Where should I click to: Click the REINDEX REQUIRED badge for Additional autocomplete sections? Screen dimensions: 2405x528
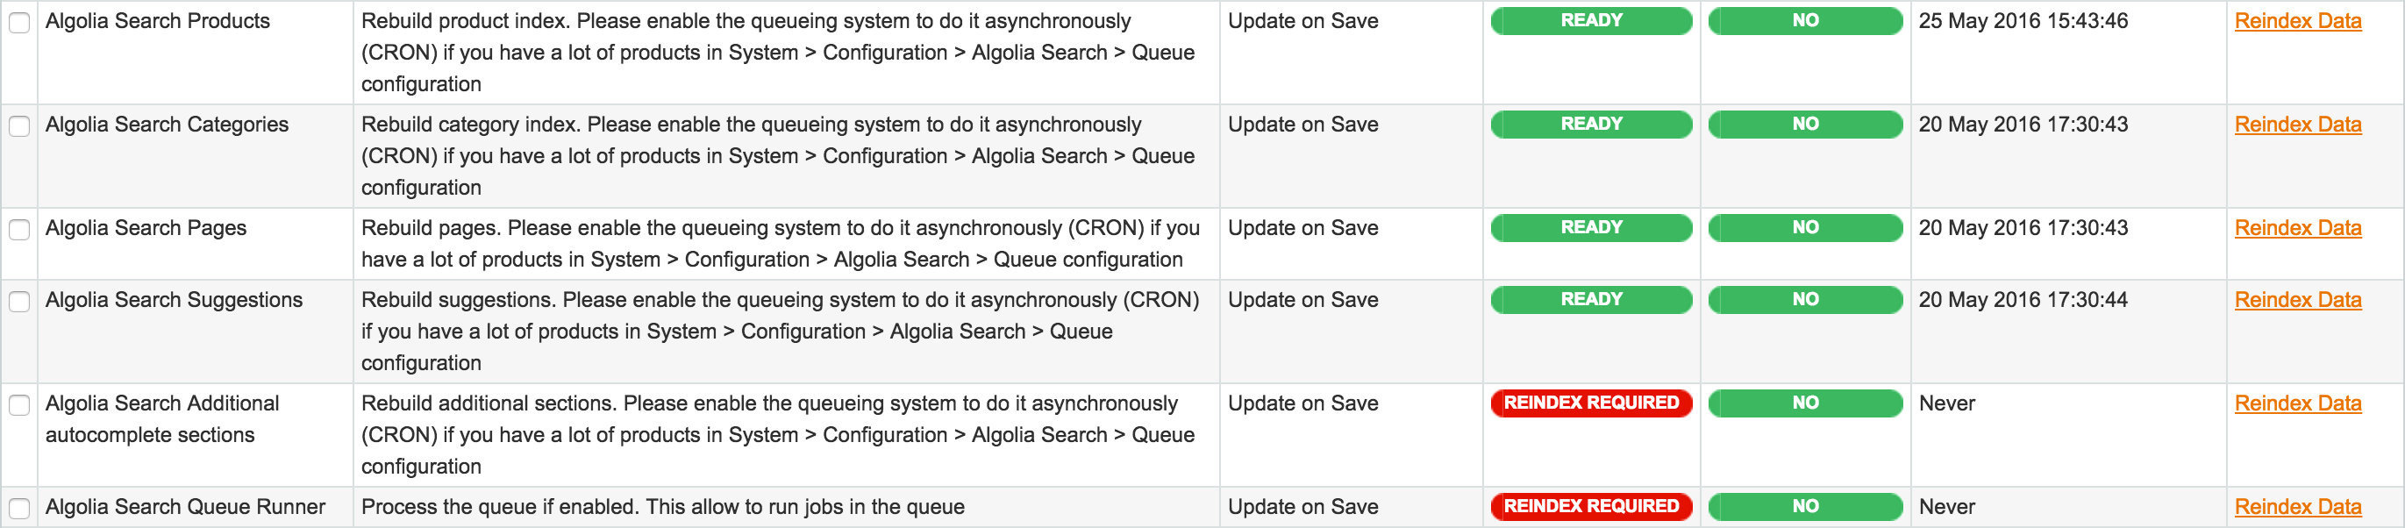click(x=1590, y=403)
